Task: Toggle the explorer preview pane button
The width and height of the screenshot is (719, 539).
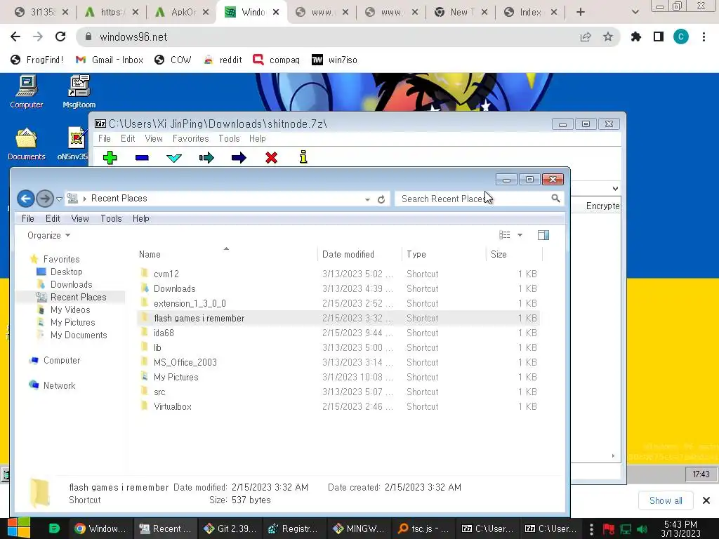Action: click(x=543, y=235)
